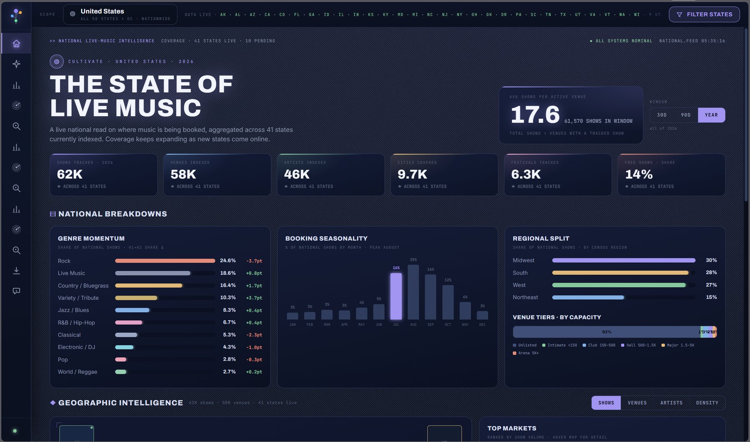Click the TX state code in ticker

pyautogui.click(x=563, y=15)
